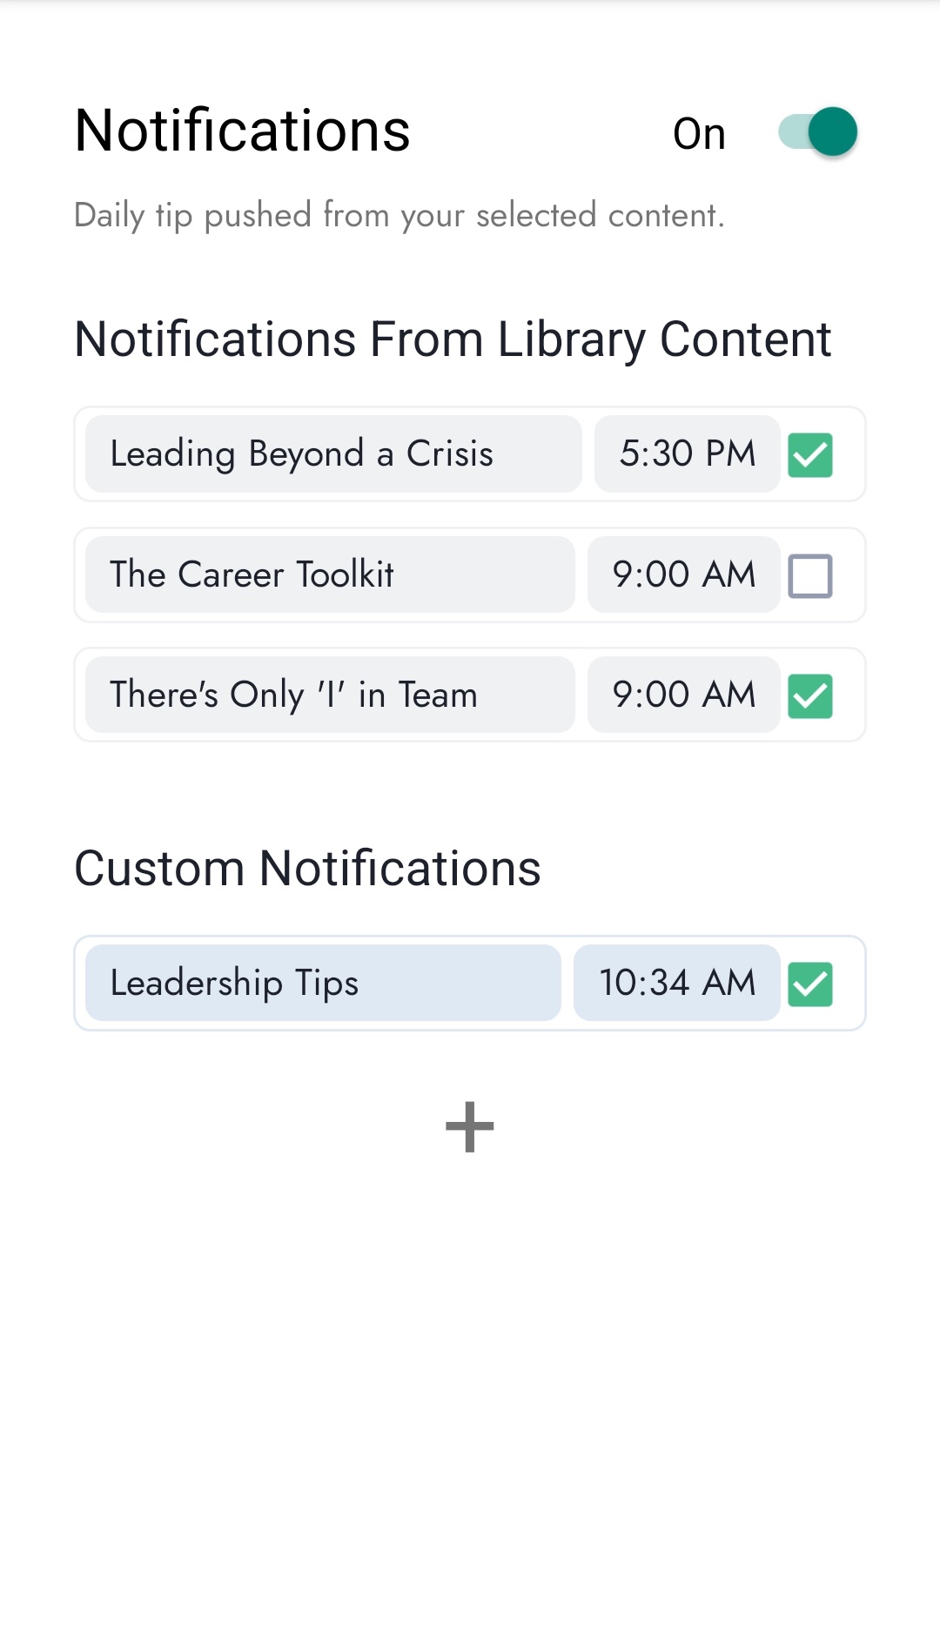Uncheck Leading Beyond a Crisis notification checkbox
The image size is (940, 1646).
(810, 454)
